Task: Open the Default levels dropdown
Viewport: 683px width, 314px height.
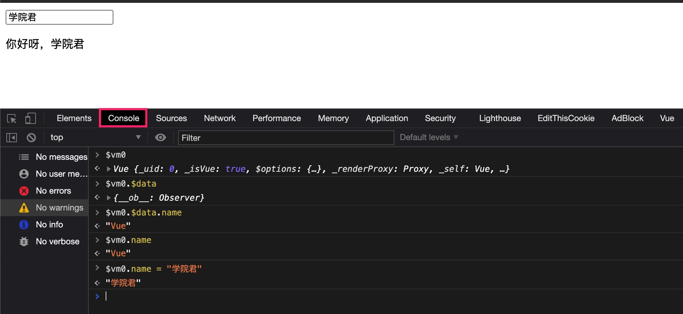Action: pyautogui.click(x=429, y=137)
